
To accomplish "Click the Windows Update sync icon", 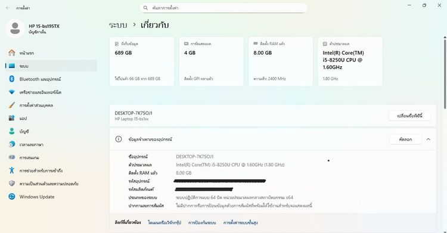I will [12, 197].
